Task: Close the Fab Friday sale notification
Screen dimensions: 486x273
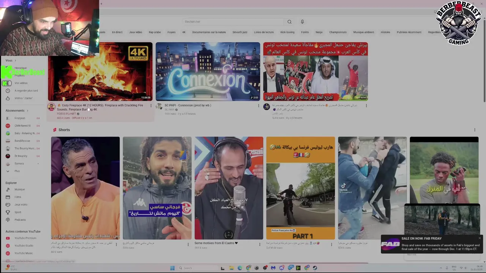Action: click(x=480, y=238)
